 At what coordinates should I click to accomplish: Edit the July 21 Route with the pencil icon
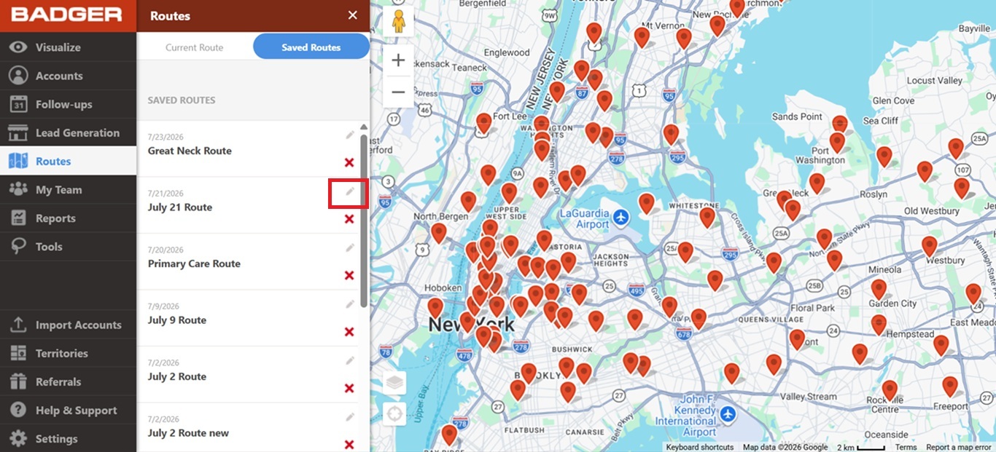[350, 191]
